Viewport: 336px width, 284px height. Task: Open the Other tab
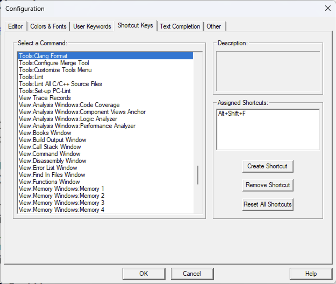[214, 26]
